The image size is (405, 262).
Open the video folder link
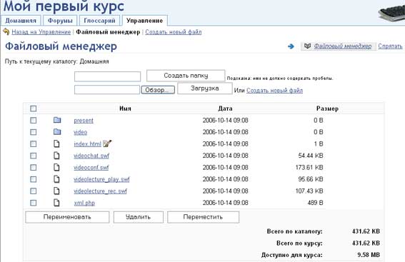80,132
